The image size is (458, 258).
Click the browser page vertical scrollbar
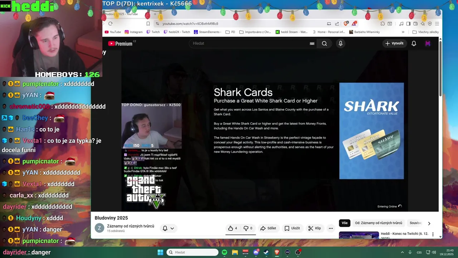[x=440, y=68]
